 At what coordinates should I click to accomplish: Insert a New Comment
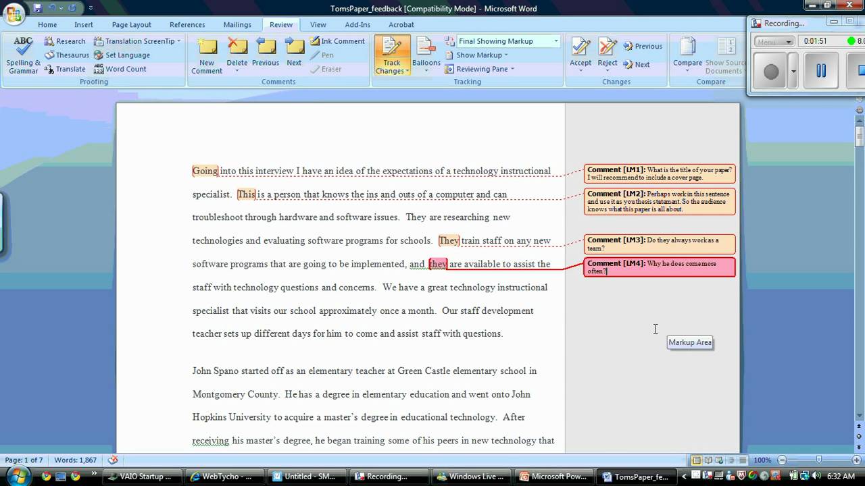pos(207,55)
